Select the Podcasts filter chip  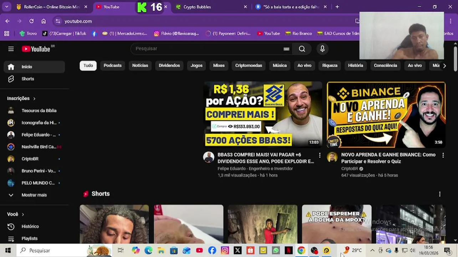click(113, 66)
